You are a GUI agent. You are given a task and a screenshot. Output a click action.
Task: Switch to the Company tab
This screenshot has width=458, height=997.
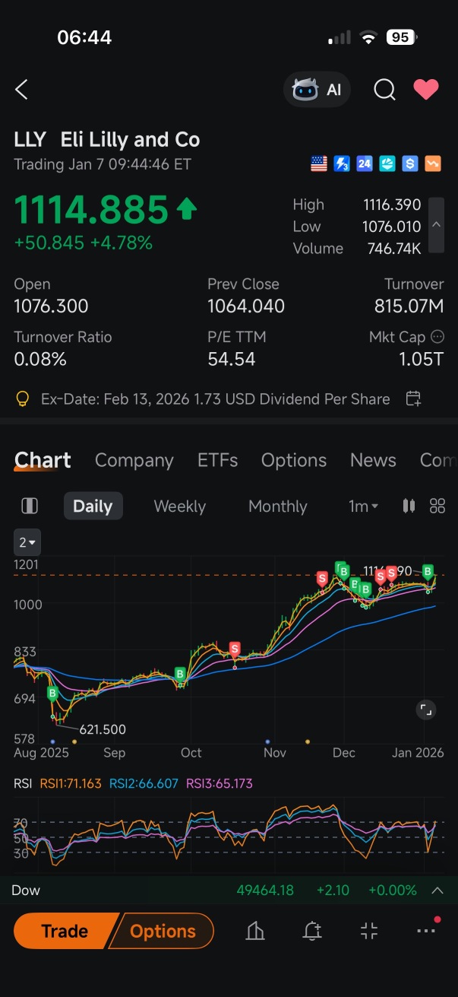click(134, 460)
